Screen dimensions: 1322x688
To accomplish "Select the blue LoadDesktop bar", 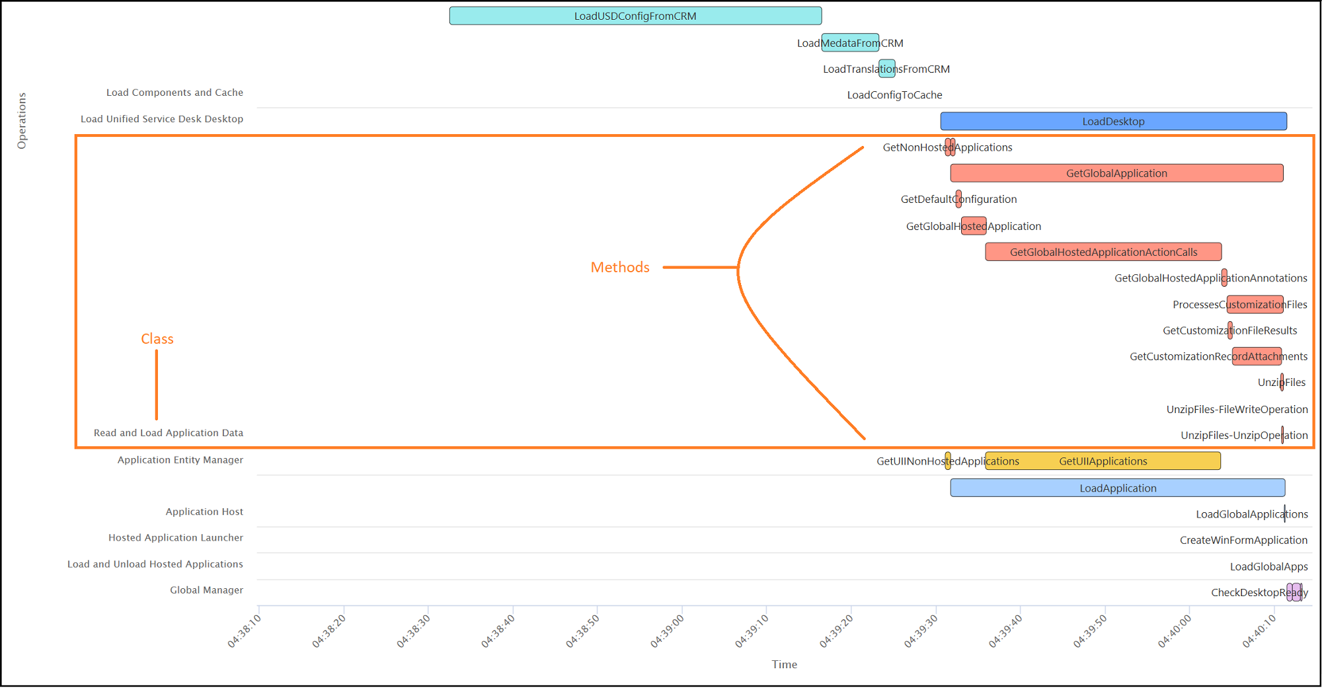I will [1113, 121].
